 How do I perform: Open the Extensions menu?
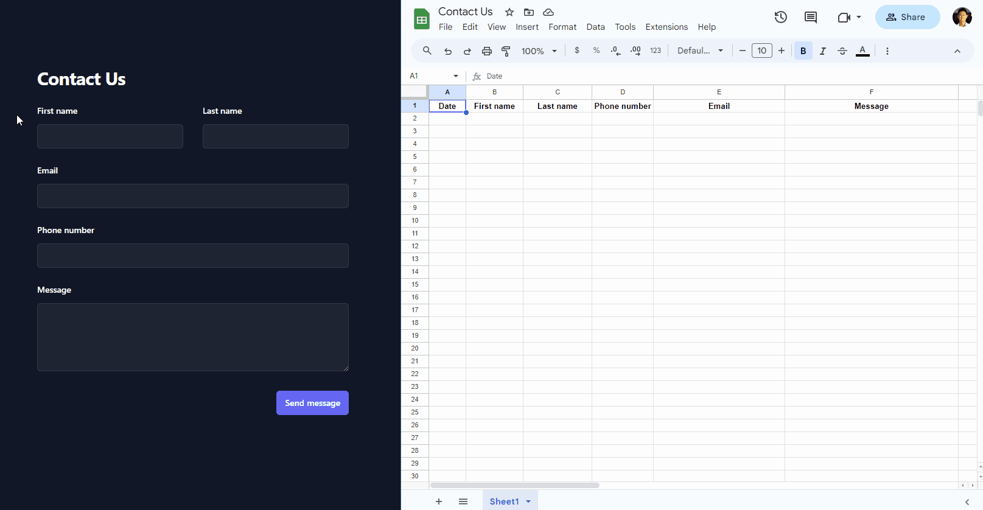click(666, 27)
